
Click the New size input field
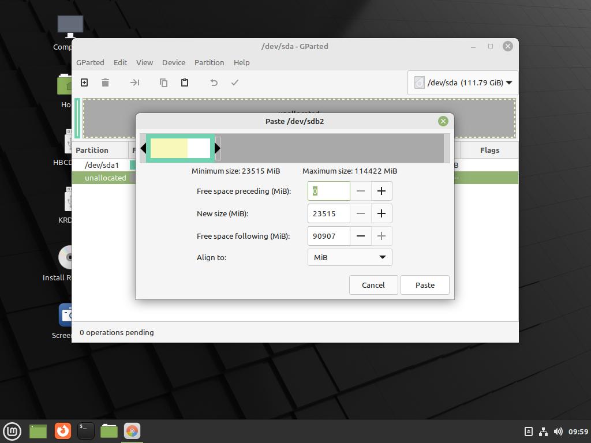329,213
